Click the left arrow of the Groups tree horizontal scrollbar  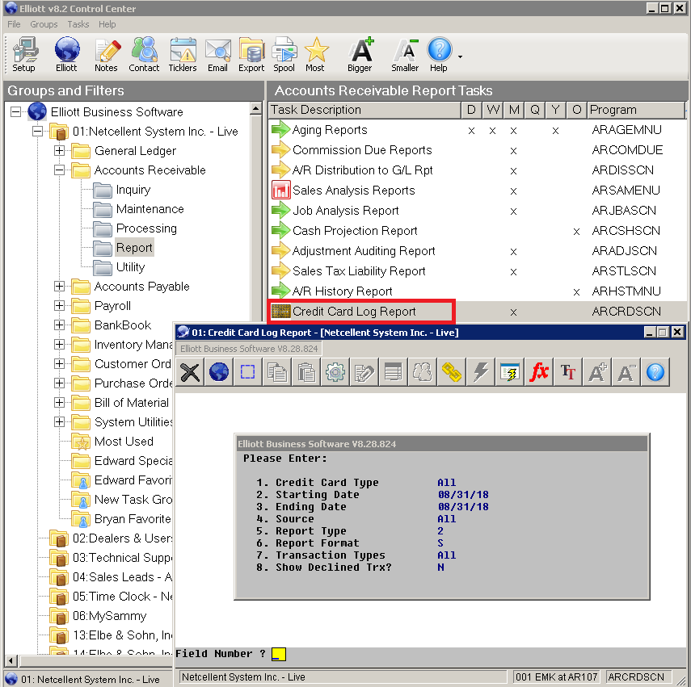[x=11, y=660]
